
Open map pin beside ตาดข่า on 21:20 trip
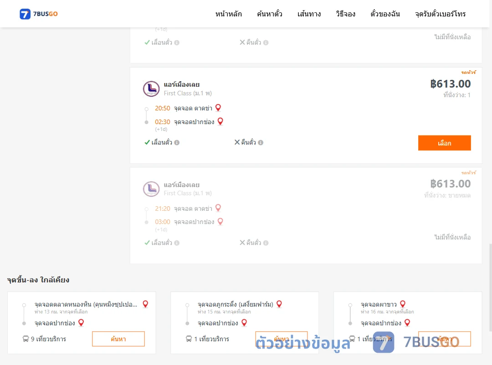tap(218, 208)
